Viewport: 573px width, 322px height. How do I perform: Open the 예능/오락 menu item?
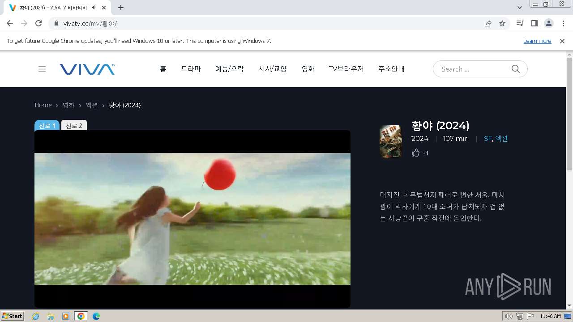(230, 69)
